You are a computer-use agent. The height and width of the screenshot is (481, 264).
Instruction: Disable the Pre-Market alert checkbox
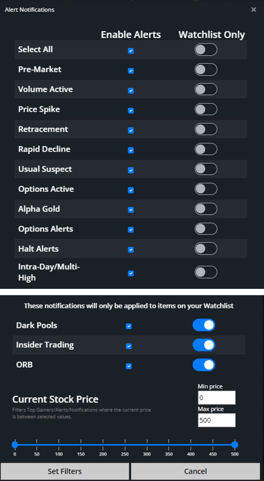(131, 71)
